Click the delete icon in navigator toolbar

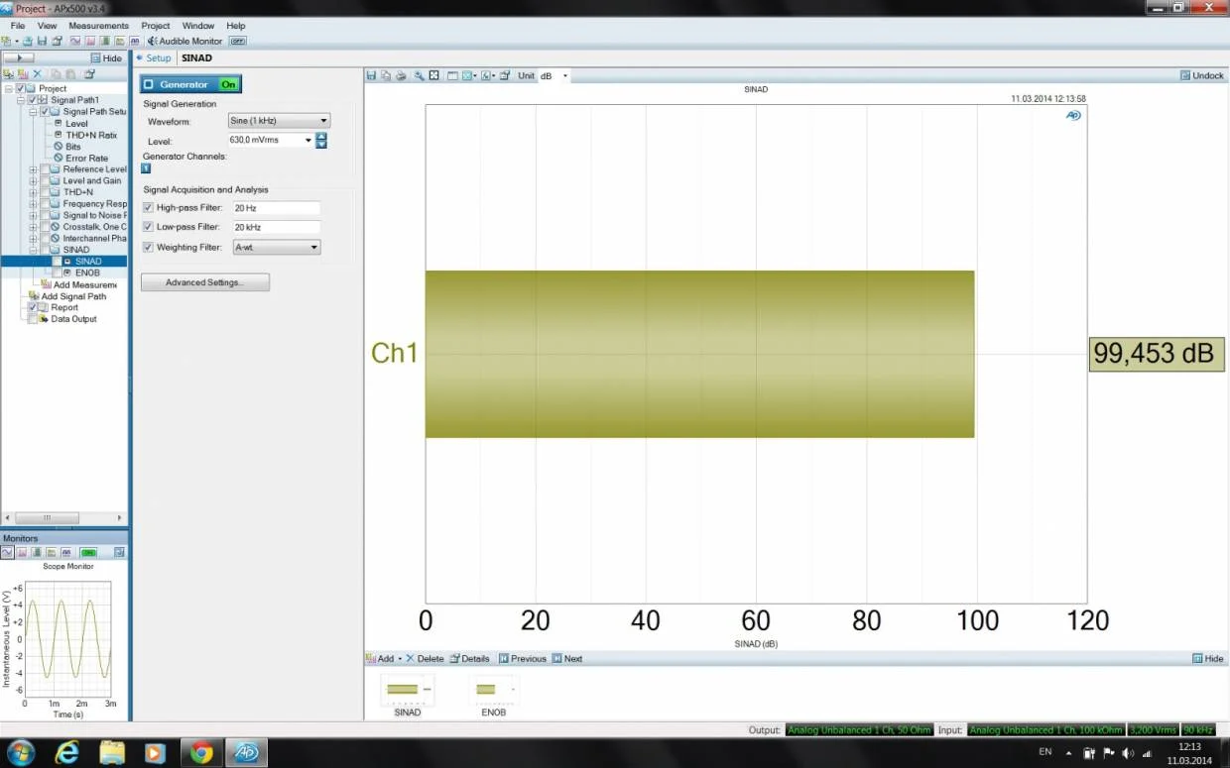(37, 73)
